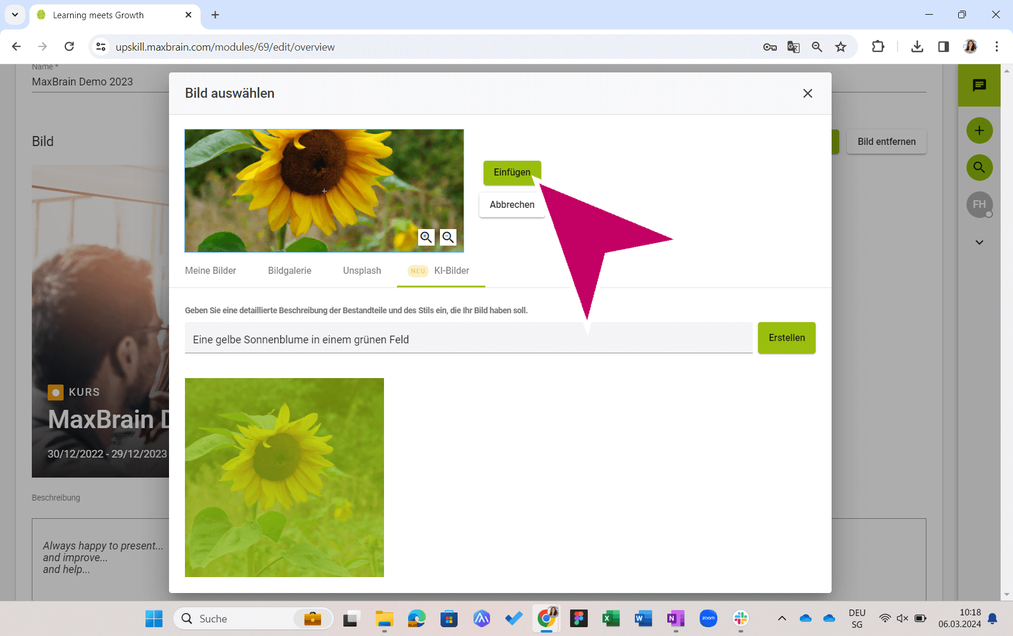This screenshot has height=636, width=1013.
Task: Open the chat panel icon
Action: click(x=979, y=85)
